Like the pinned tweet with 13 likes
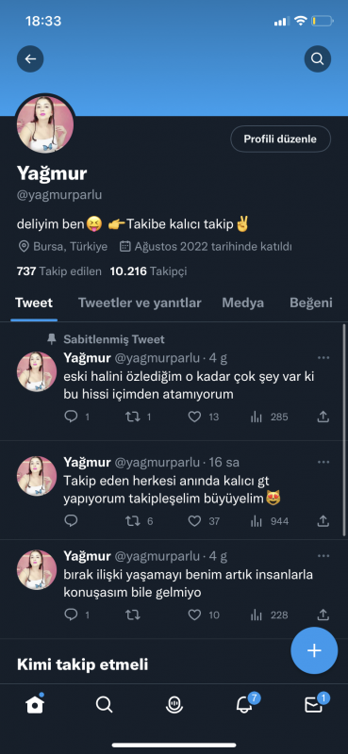This screenshot has width=348, height=754. pos(194,417)
